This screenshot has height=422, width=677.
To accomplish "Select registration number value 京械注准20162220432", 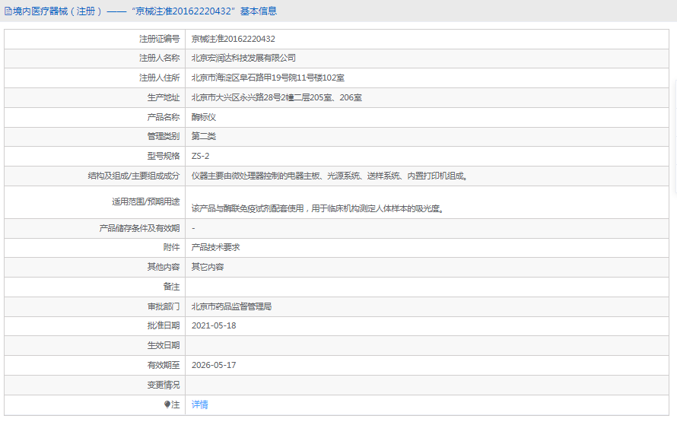I will tap(234, 39).
